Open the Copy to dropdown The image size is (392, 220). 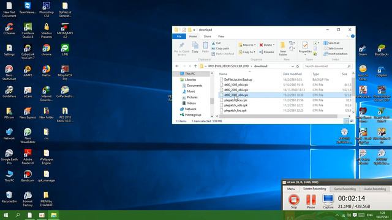[247, 52]
